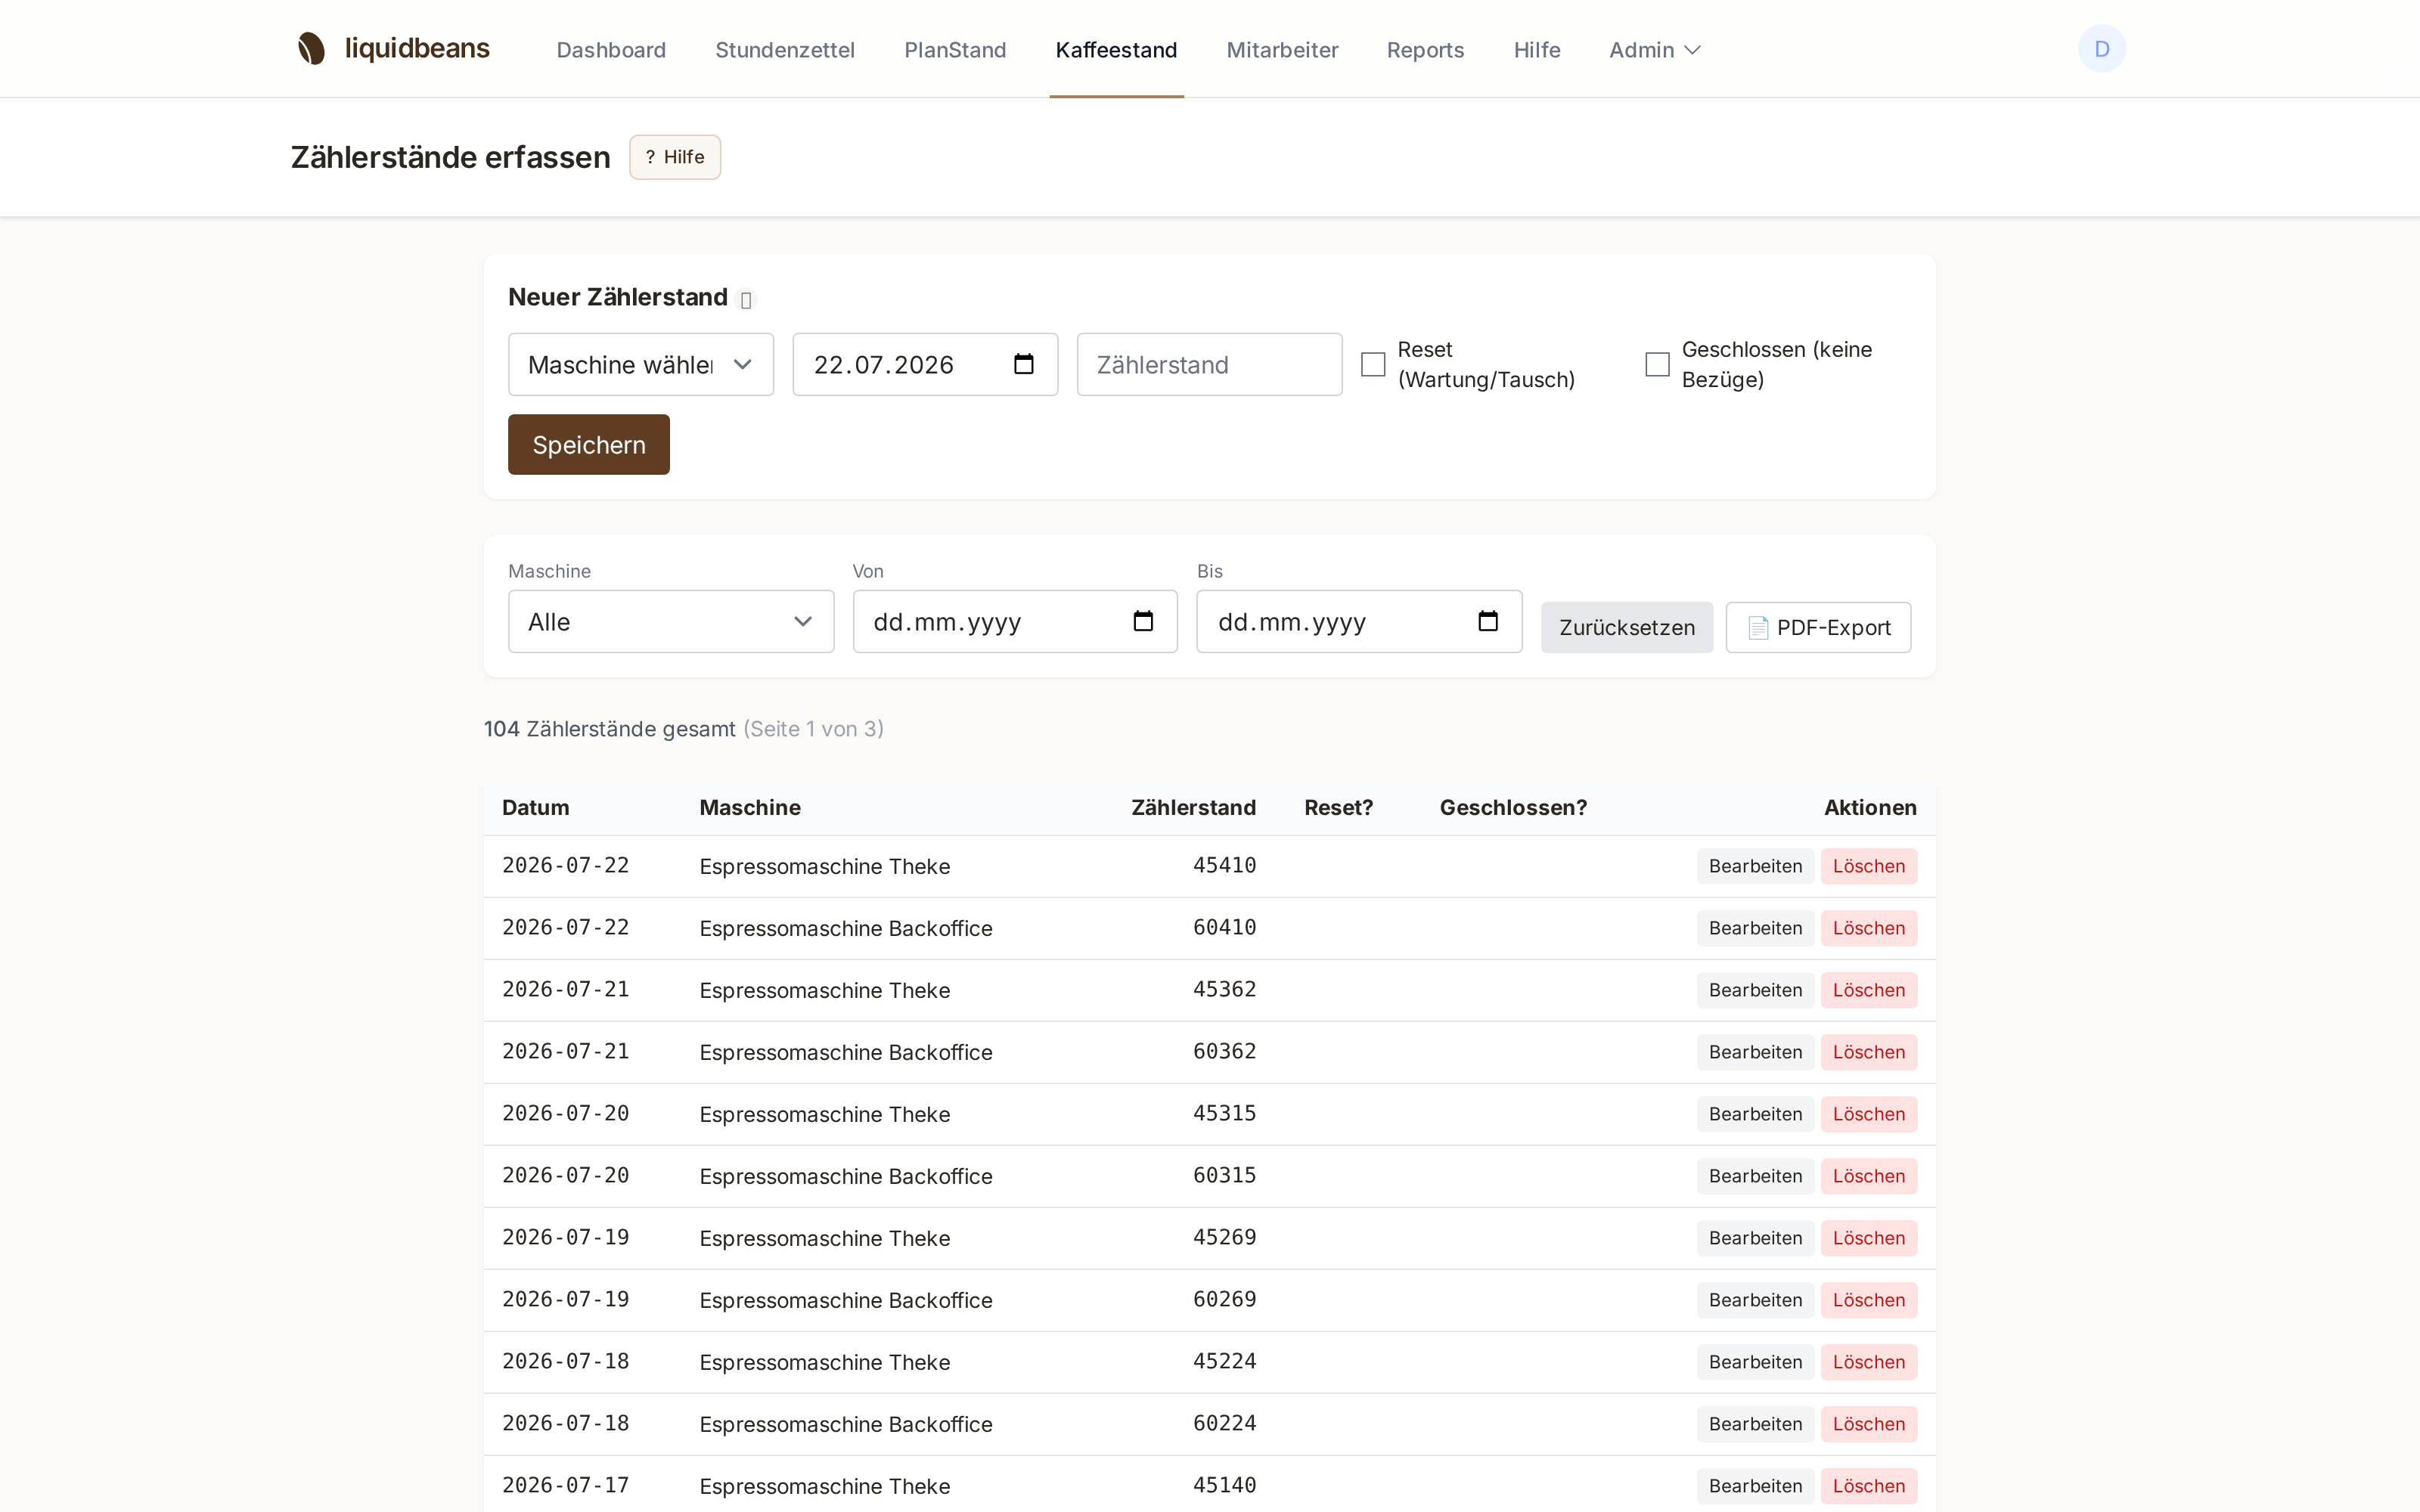Image resolution: width=2420 pixels, height=1512 pixels.
Task: Navigate to Reports
Action: pyautogui.click(x=1425, y=50)
